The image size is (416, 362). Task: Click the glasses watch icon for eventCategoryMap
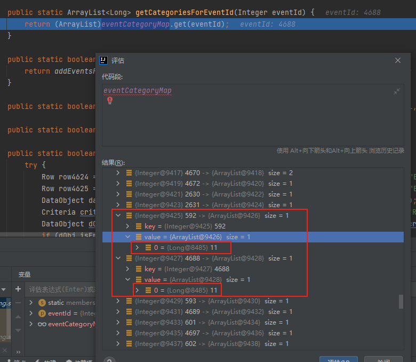pos(42,324)
